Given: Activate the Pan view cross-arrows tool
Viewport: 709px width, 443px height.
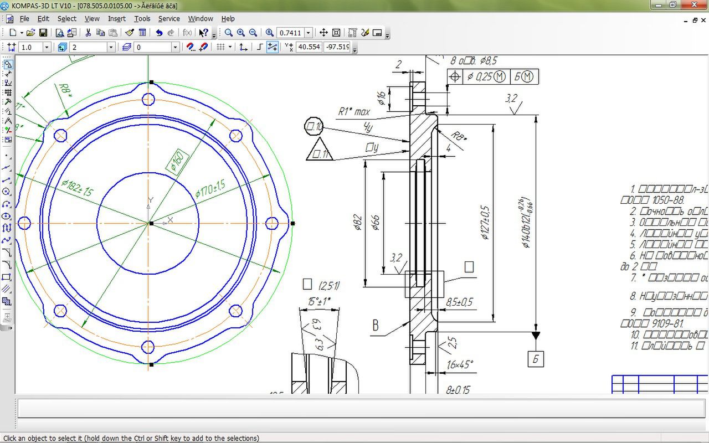Looking at the screenshot, I should click(323, 33).
